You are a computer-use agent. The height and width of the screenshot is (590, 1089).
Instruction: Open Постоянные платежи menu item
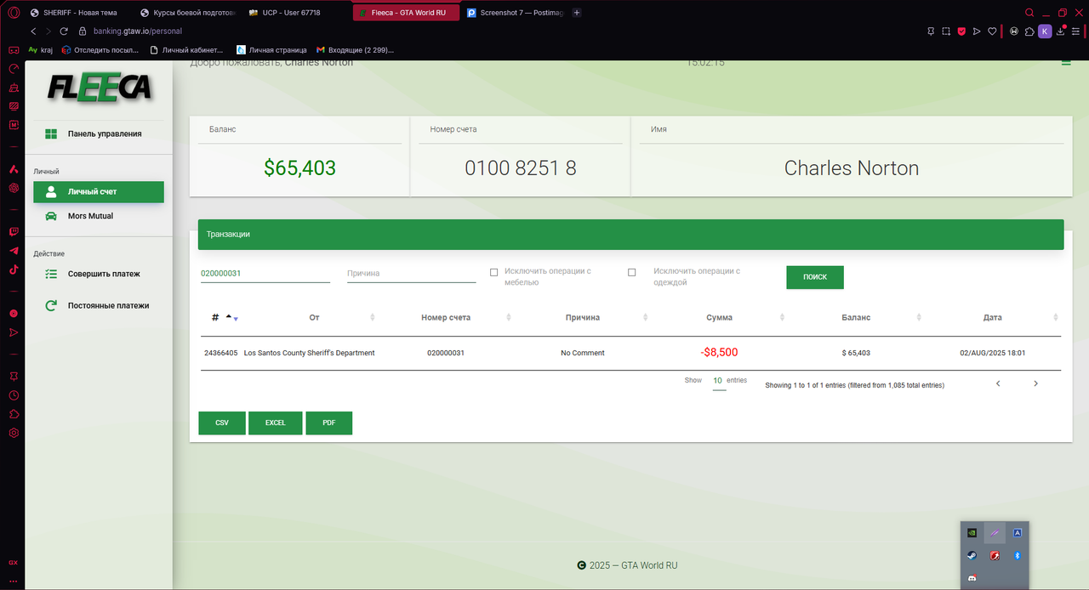point(99,305)
